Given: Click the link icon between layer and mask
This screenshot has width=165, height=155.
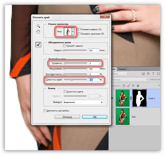Looking at the screenshot, I should click(x=131, y=98).
